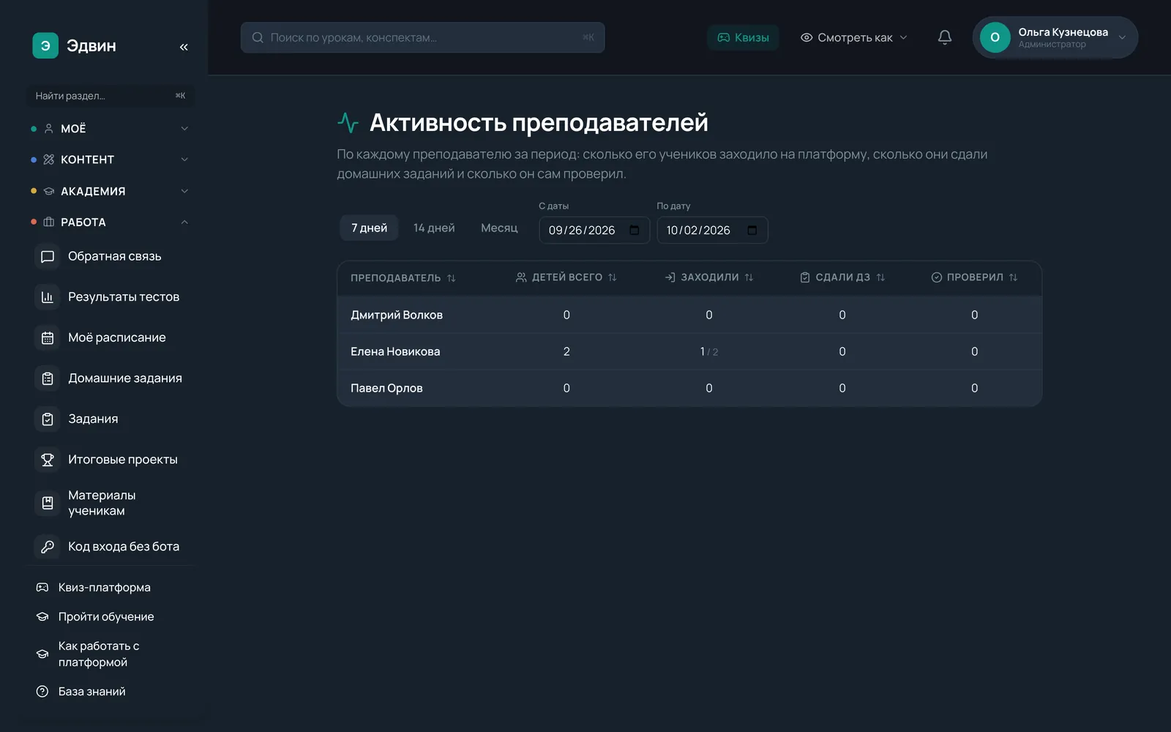Click the Эдвин logo icon
1171x732 pixels.
click(x=45, y=45)
